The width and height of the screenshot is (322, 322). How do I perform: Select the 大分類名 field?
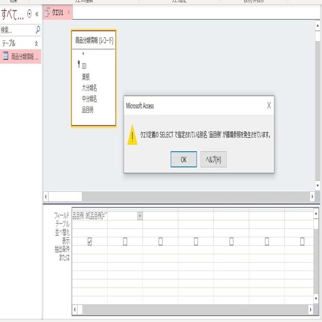click(90, 88)
